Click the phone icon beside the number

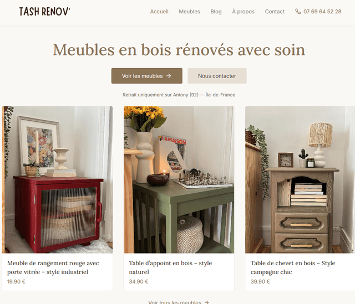tap(298, 12)
